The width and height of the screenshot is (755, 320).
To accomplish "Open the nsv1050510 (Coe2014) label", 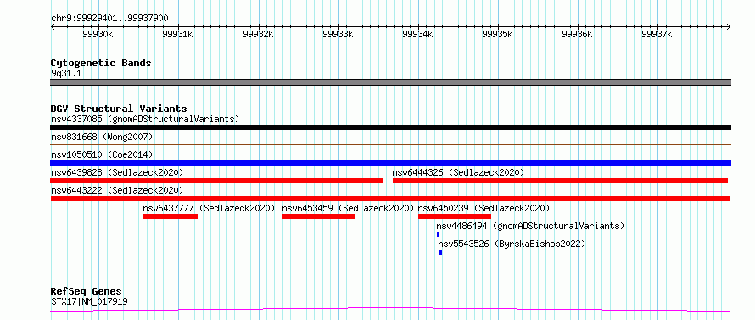I will 102,154.
